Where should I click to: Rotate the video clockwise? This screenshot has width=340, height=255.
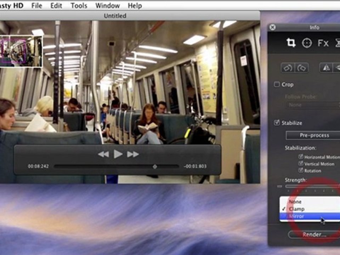point(302,68)
